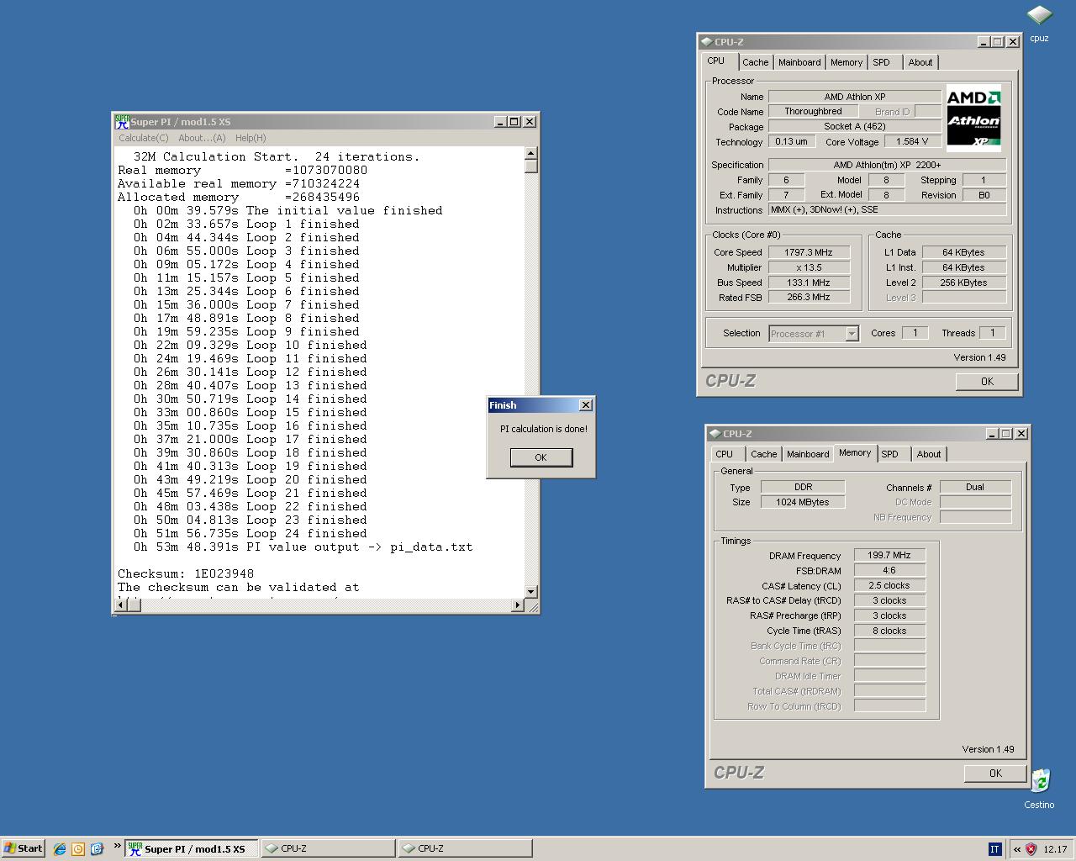
Task: Click the FSB:DRAM 4:6 value
Action: point(889,570)
